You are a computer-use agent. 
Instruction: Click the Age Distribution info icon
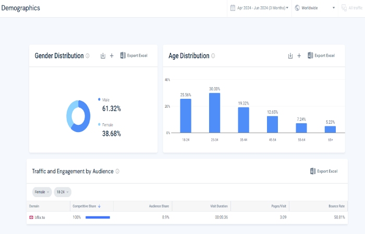213,56
